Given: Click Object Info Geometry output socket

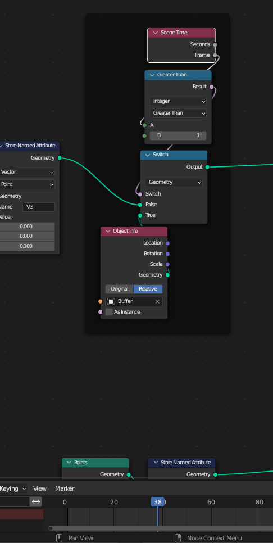Looking at the screenshot, I should coord(167,275).
